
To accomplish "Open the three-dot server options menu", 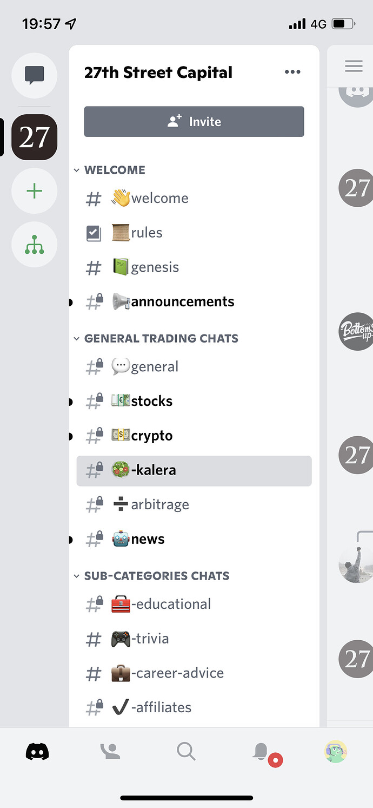I will coord(292,72).
